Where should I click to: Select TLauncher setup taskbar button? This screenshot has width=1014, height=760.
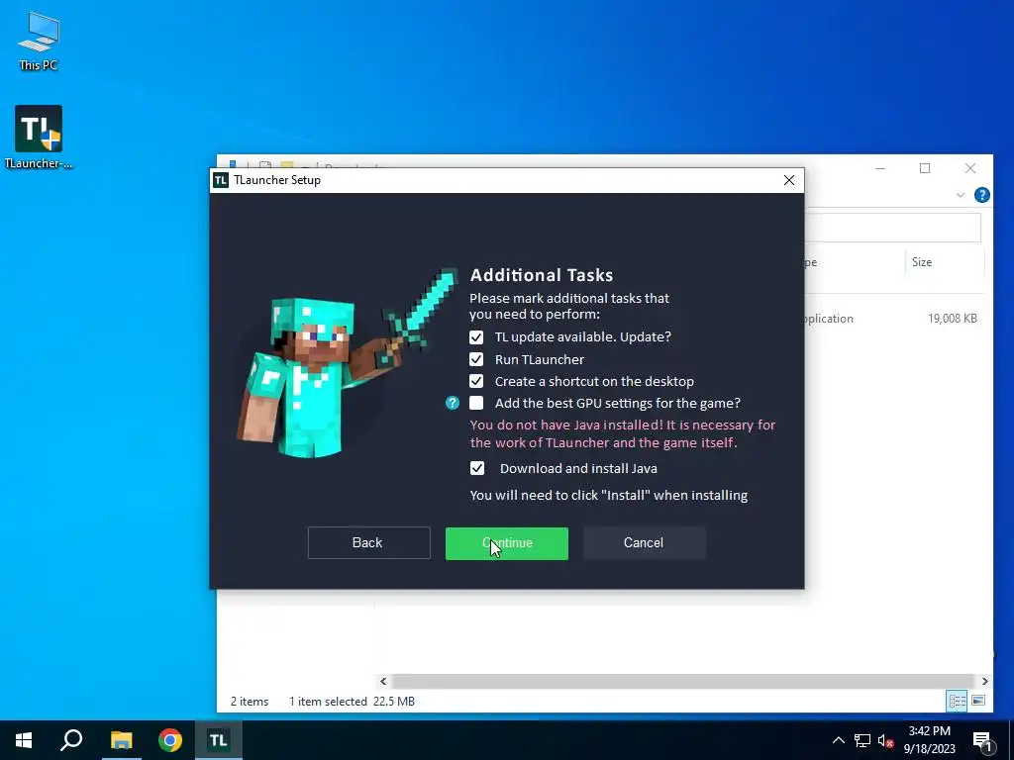coord(219,740)
